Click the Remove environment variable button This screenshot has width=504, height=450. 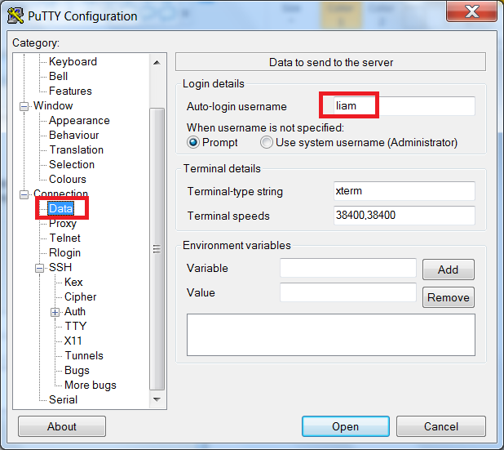point(448,297)
